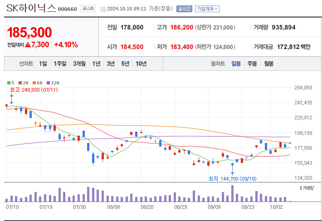Click the 10/02 date axis label

coord(276,207)
